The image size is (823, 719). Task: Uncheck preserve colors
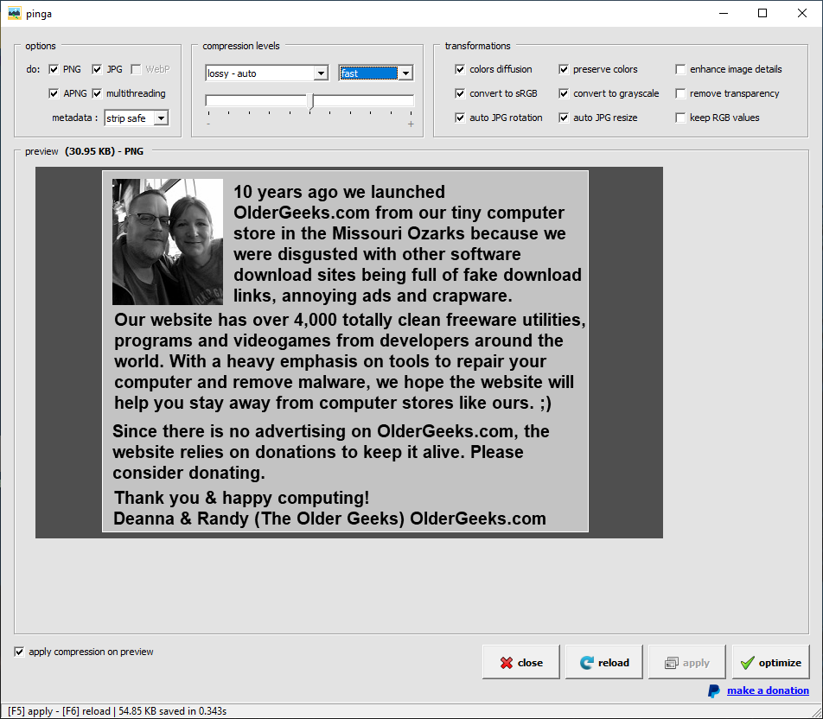[564, 69]
